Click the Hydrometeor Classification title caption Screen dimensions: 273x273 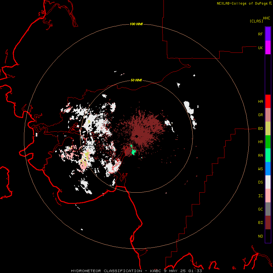tap(136, 271)
